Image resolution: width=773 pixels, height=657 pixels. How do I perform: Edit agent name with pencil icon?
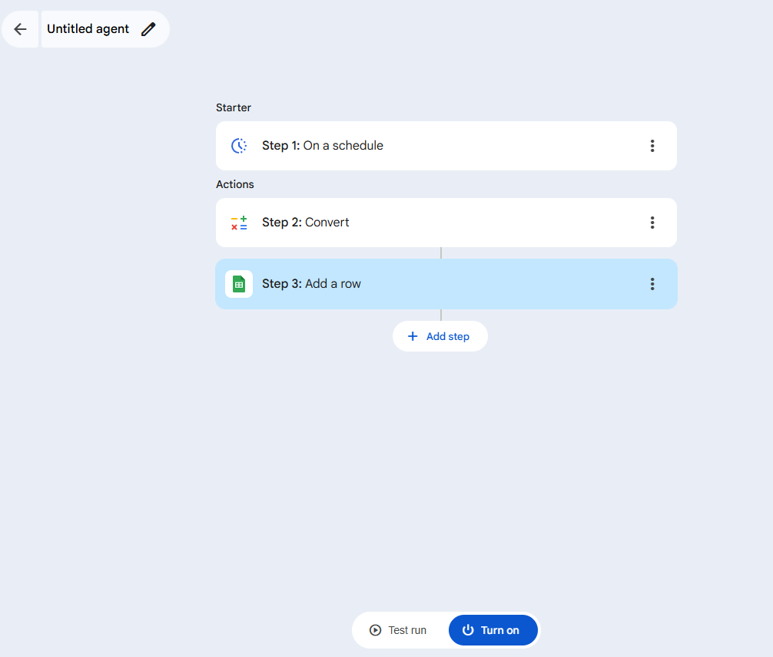[x=148, y=29]
